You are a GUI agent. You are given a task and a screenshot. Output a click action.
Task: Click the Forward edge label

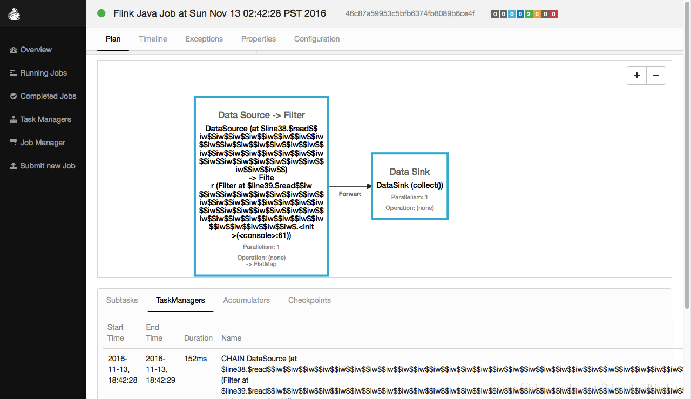point(350,194)
